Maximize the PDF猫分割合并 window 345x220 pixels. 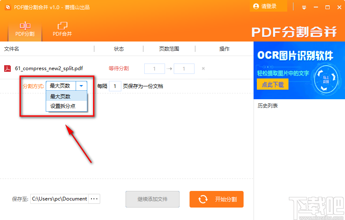(328, 7)
